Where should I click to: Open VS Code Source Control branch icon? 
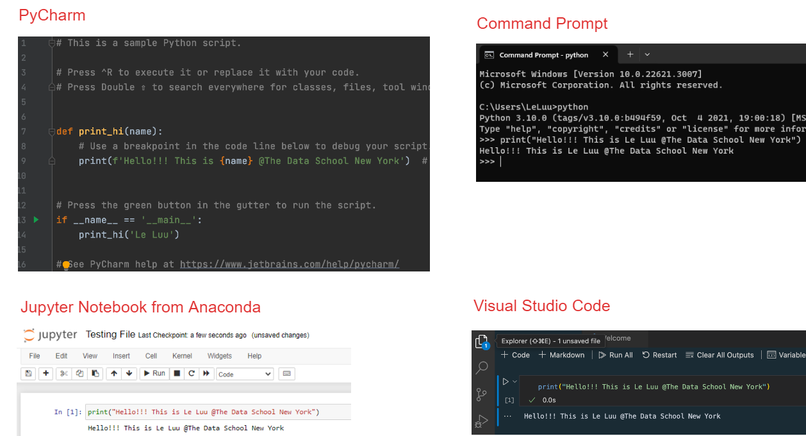click(482, 394)
